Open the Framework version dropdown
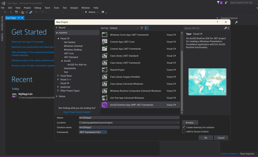This screenshot has height=157, width=258. (x=106, y=132)
